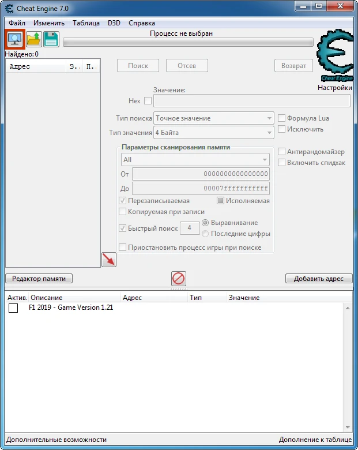Open the D3D menu
Viewport: 358px width, 450px height.
pyautogui.click(x=114, y=23)
